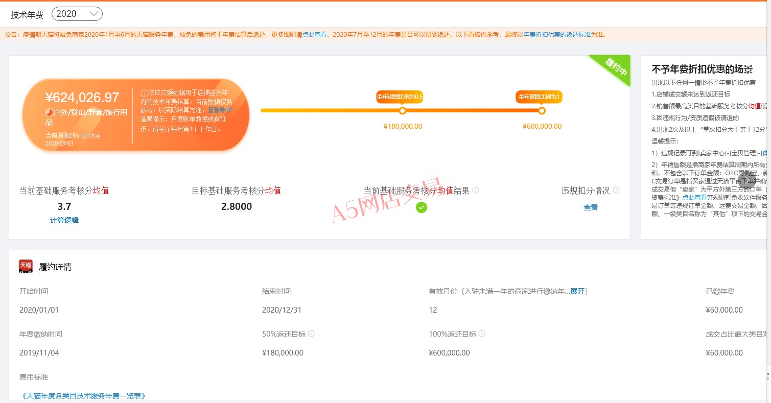Click the 履约详情 section title
The image size is (771, 403).
pos(55,267)
